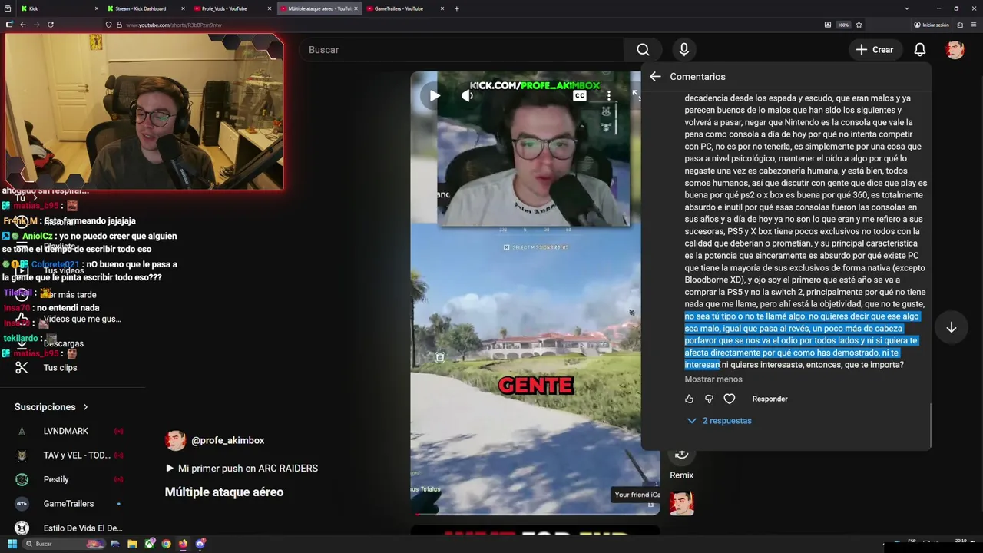Focus the YouTube Buscar search field
983x553 pixels.
[x=461, y=50]
